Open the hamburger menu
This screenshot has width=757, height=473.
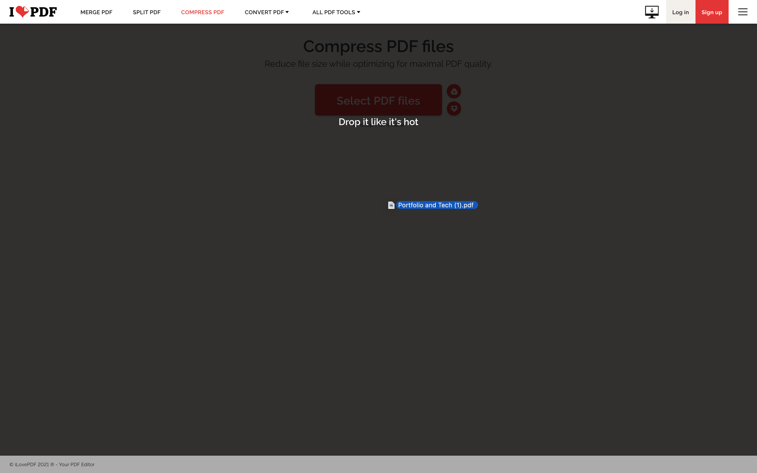click(743, 12)
